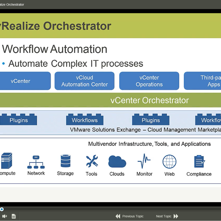Viewport: 221px width, 221px height.
Task: Click the Monitor pulse icon
Action: (144, 161)
